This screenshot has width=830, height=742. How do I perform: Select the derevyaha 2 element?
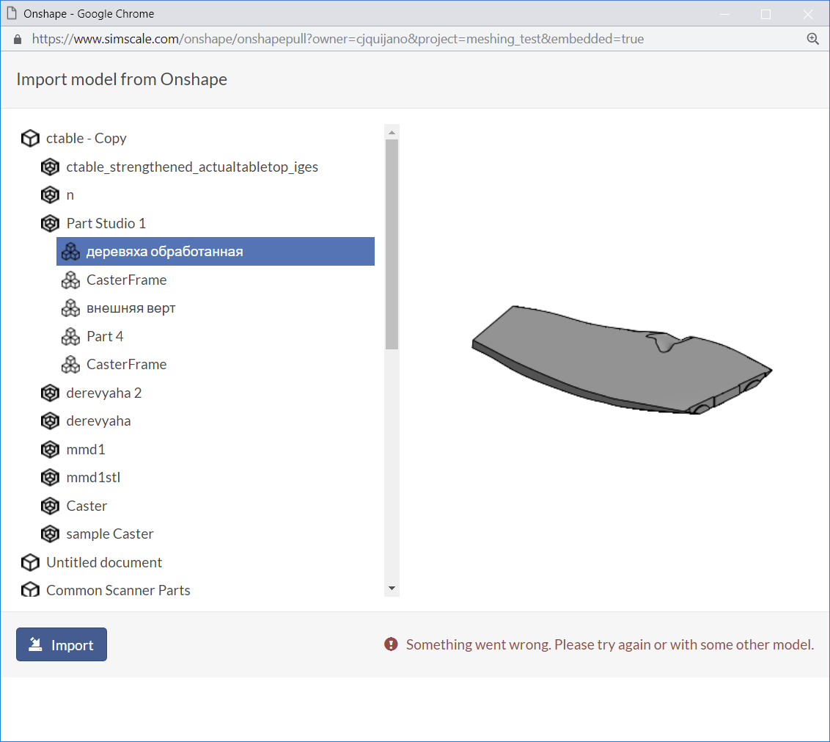[104, 393]
